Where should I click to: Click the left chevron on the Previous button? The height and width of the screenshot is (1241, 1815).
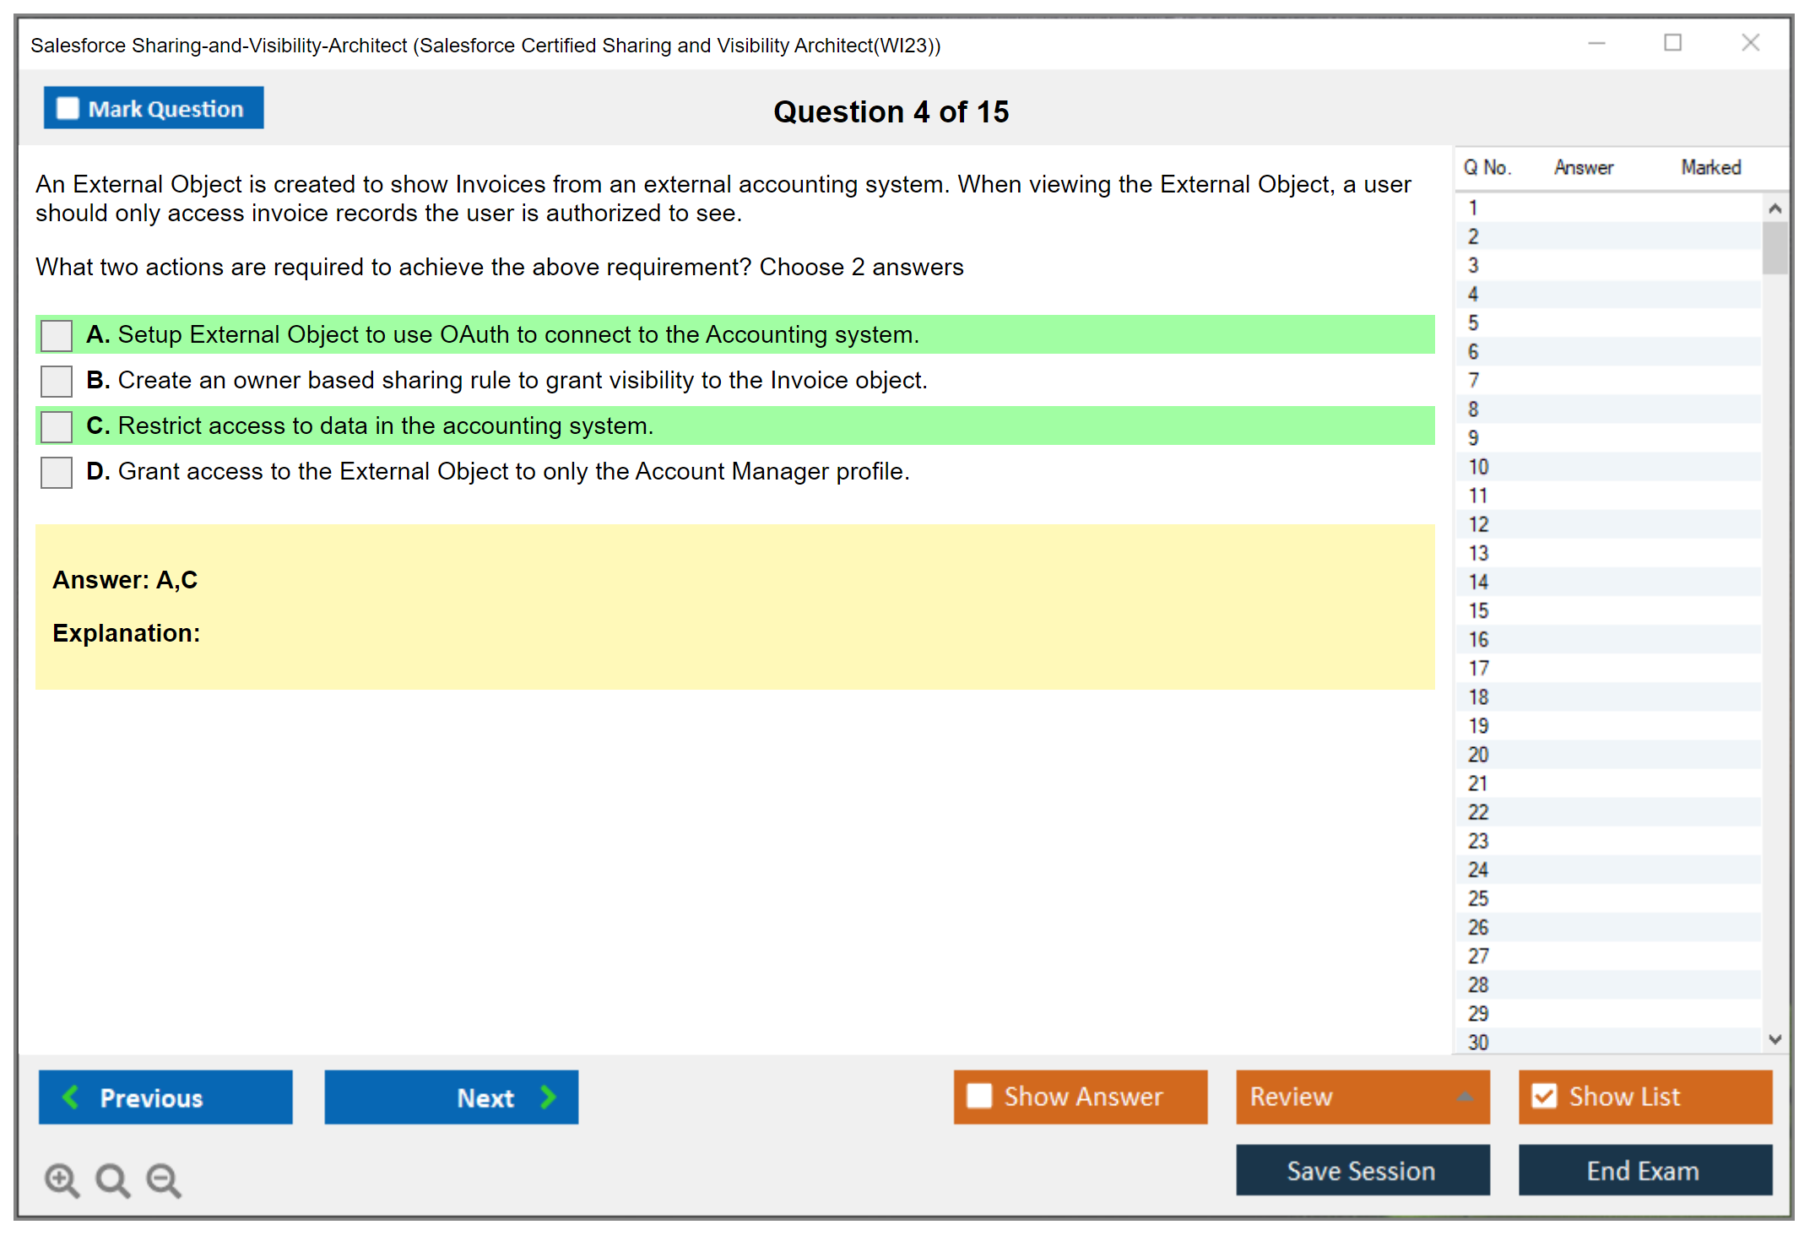coord(72,1097)
